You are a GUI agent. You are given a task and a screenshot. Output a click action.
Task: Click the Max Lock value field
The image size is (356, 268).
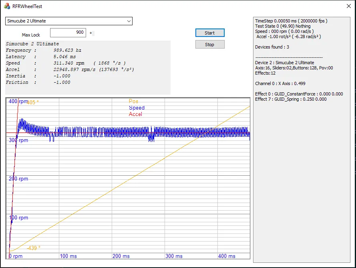(x=68, y=32)
